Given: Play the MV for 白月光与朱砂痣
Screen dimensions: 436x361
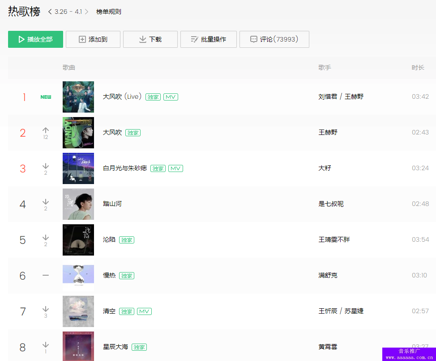Looking at the screenshot, I should (x=176, y=168).
